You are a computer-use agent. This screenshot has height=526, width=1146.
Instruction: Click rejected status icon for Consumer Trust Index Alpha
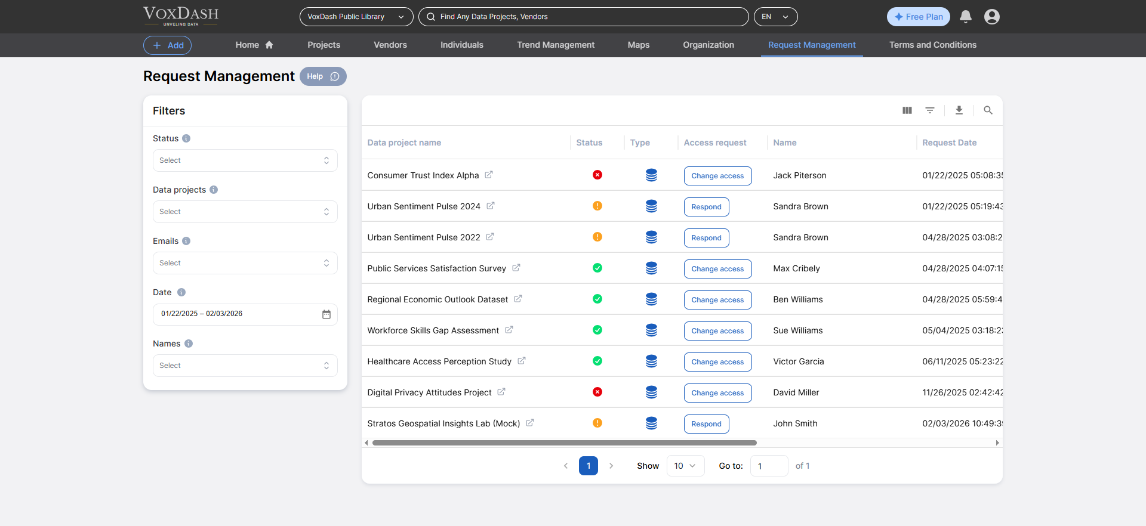[x=597, y=175]
